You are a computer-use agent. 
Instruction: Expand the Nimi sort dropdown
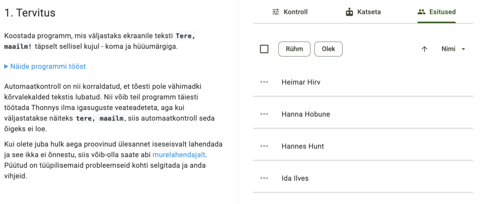[x=453, y=49]
